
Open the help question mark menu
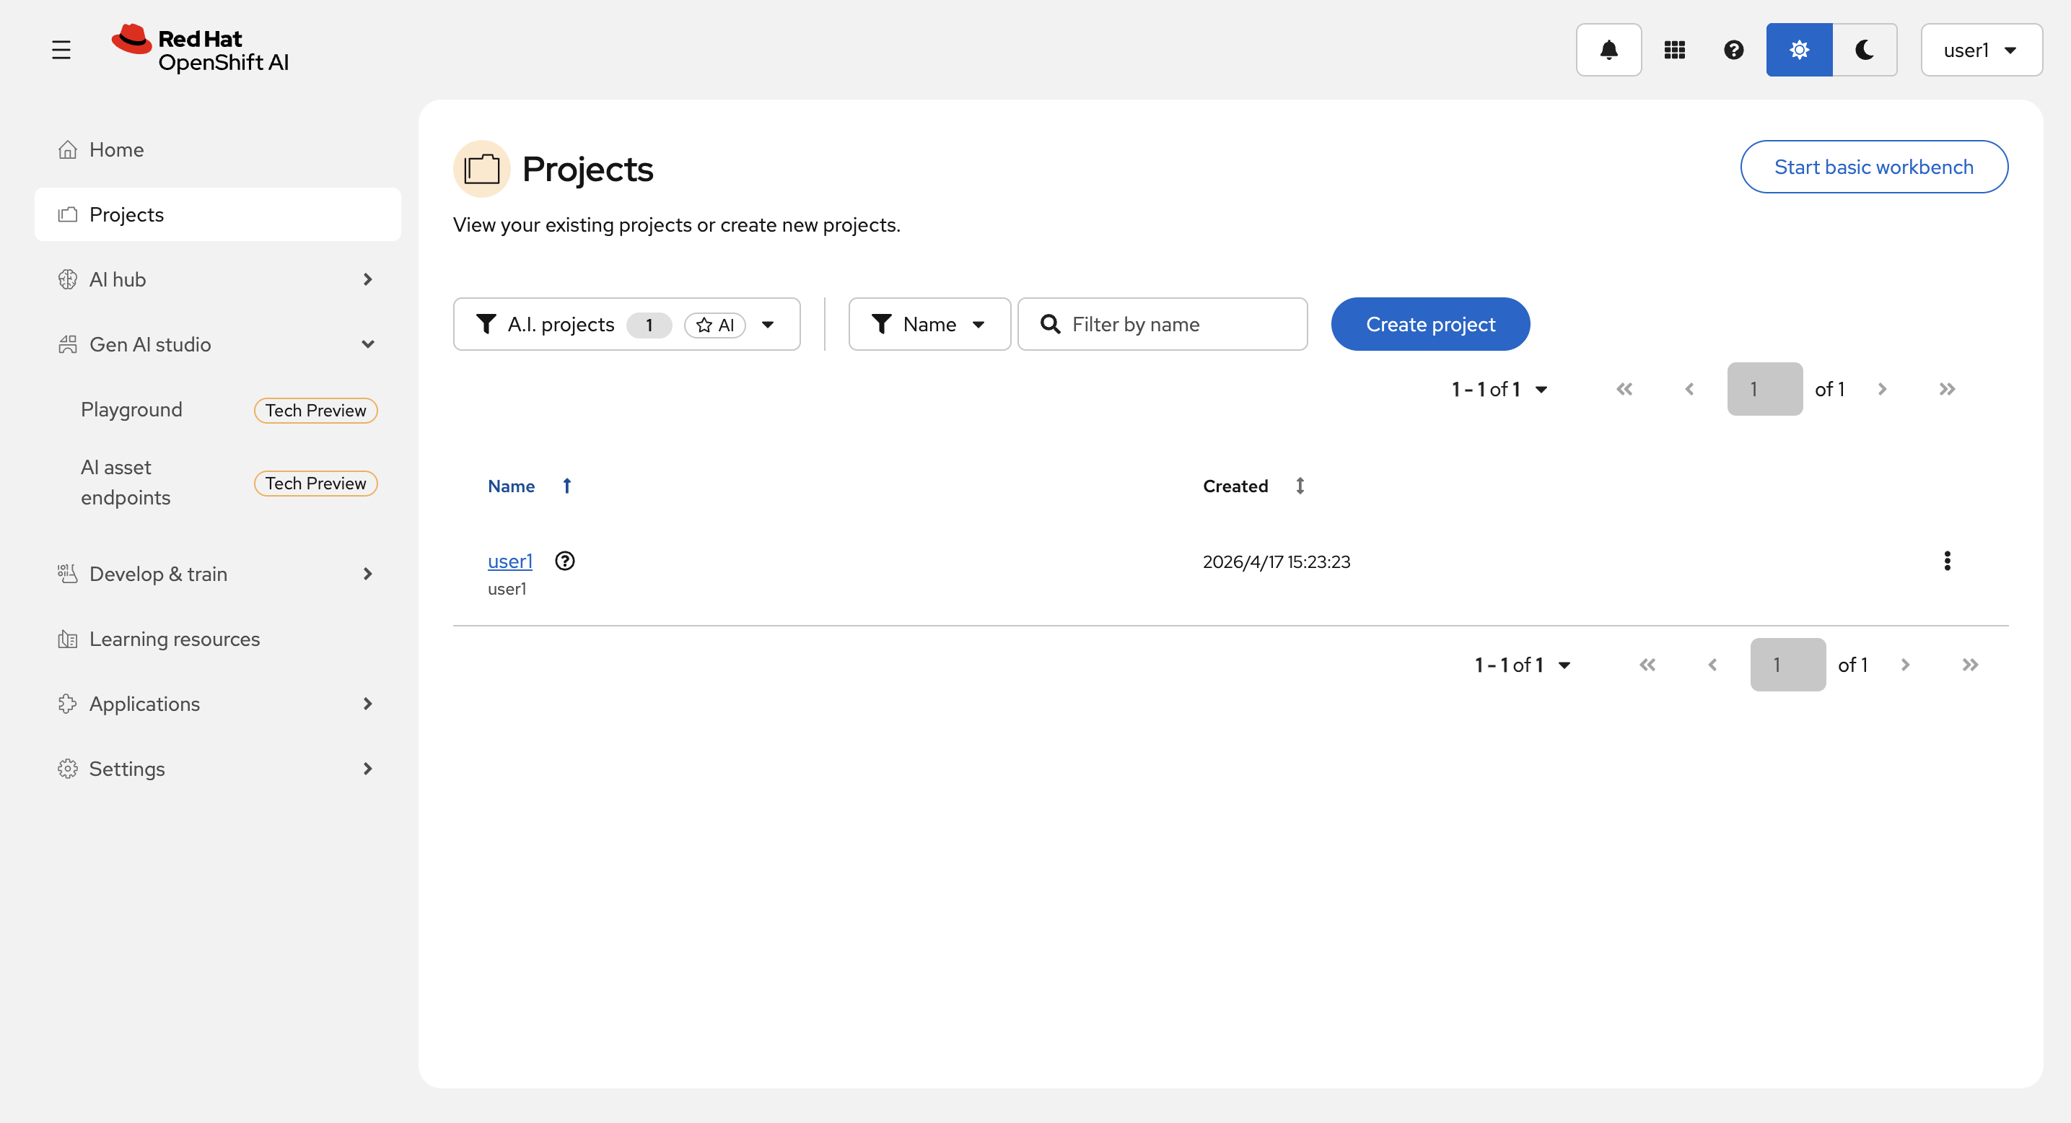tap(1733, 50)
